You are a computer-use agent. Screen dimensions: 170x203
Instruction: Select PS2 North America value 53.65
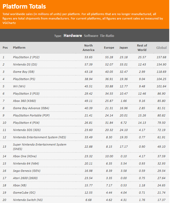click(x=89, y=57)
